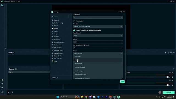Open the Audio Track dropdown
176x99 pixels.
(x=98, y=17)
